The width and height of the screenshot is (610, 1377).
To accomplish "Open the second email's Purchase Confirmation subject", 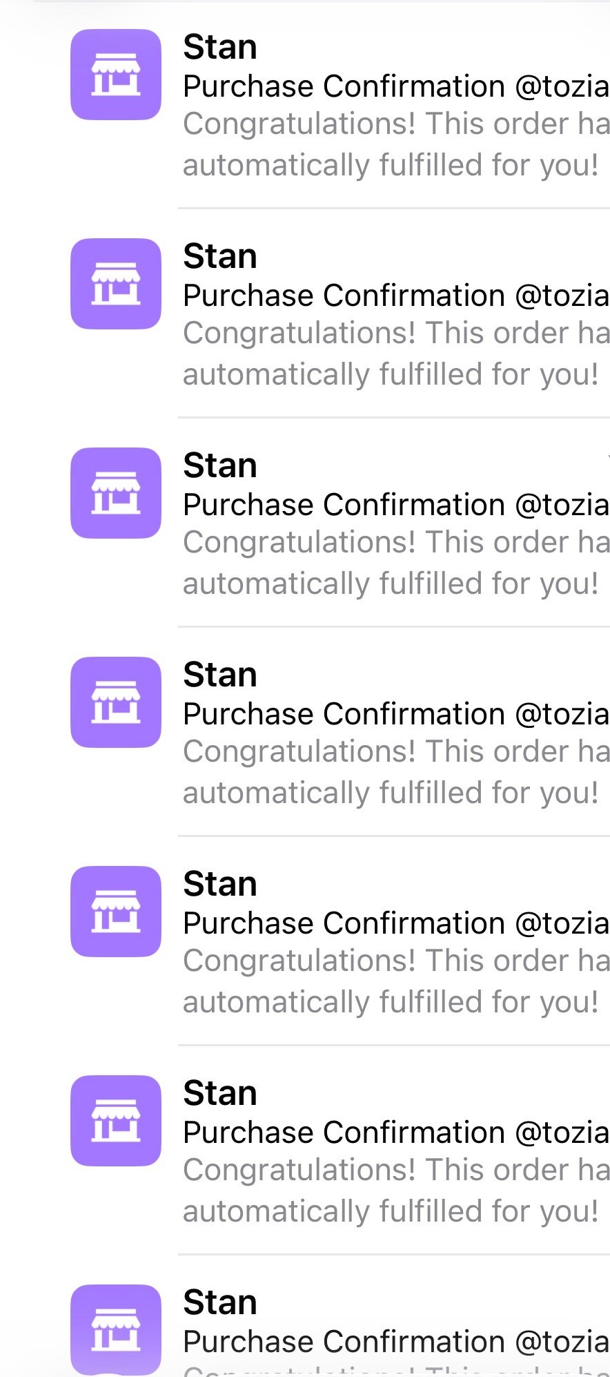I will click(x=395, y=296).
